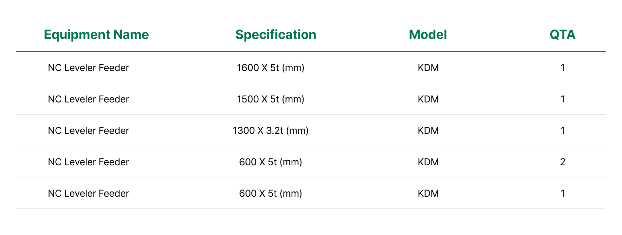Screen dimensions: 622x235
Task: Click NC Leveler Feeder in the 1500 X 5t row
Action: pyautogui.click(x=88, y=99)
